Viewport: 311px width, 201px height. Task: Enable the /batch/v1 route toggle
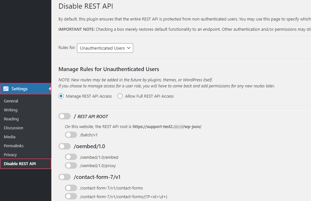71,135
